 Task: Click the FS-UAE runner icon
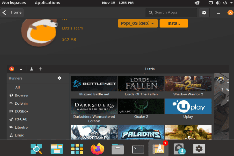pyautogui.click(x=11, y=119)
